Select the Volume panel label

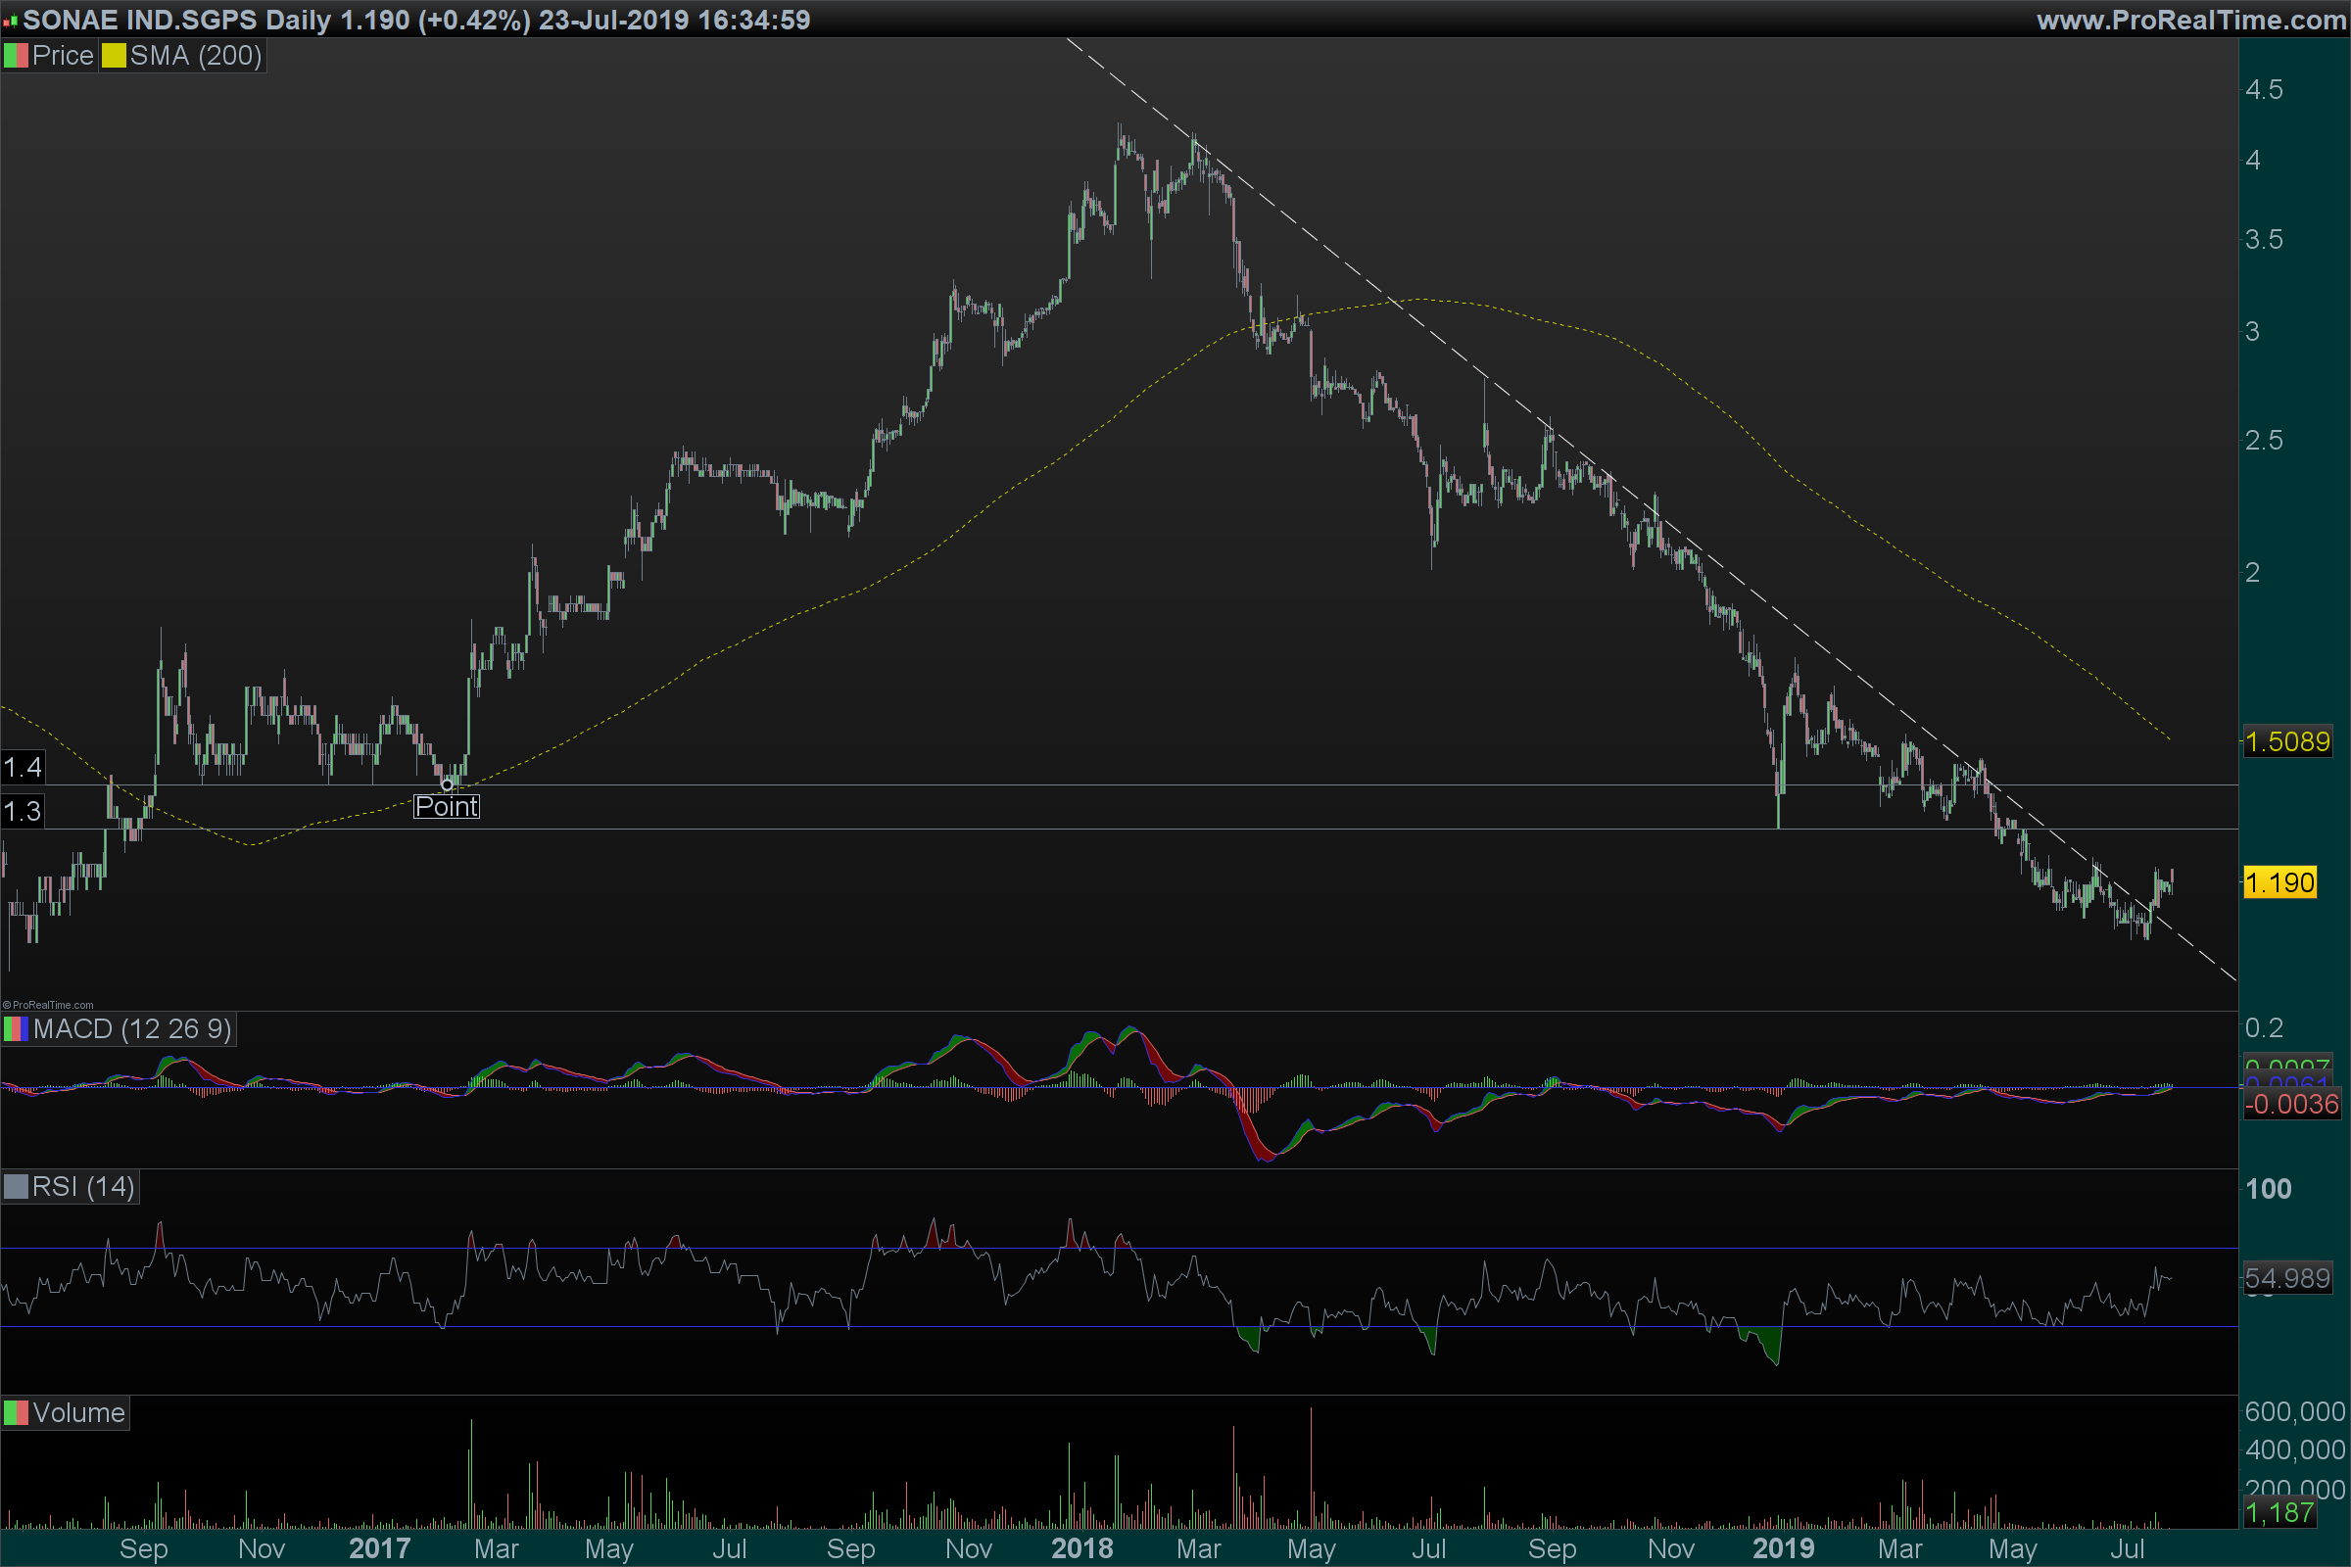click(78, 1413)
